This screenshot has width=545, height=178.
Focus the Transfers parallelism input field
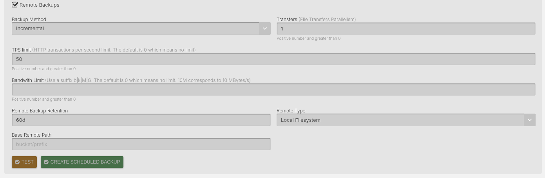coord(406,28)
